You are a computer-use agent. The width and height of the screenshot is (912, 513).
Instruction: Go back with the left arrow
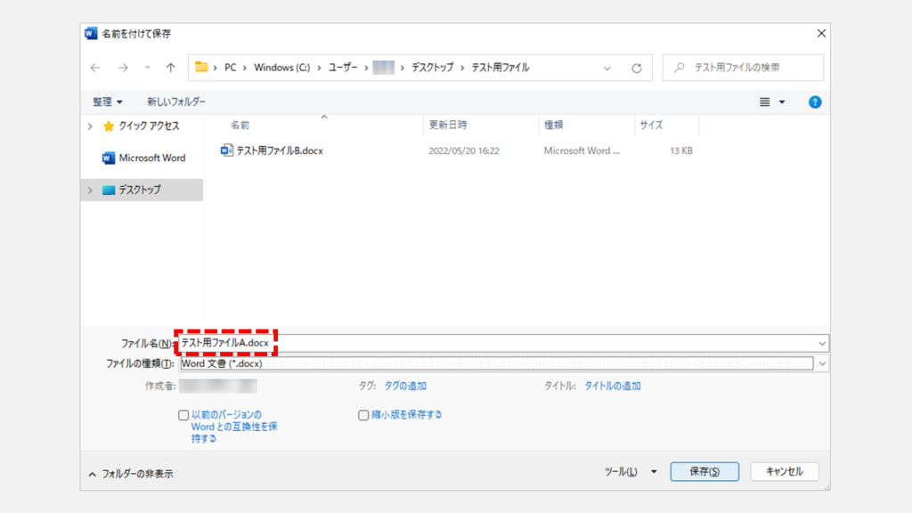click(95, 68)
